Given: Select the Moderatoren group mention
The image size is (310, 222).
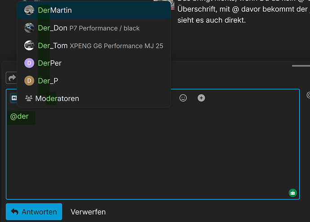Looking at the screenshot, I should 57,98.
